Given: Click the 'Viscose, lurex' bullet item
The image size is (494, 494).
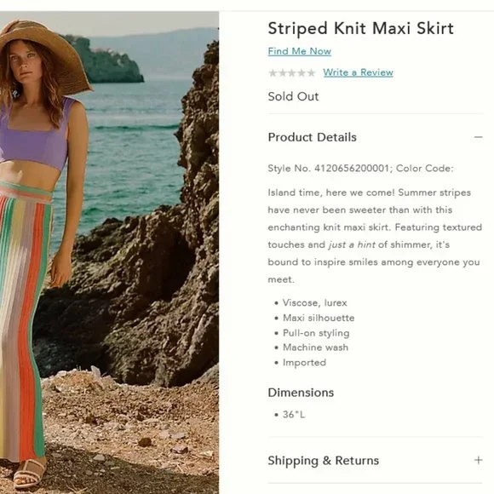Looking at the screenshot, I should [315, 302].
